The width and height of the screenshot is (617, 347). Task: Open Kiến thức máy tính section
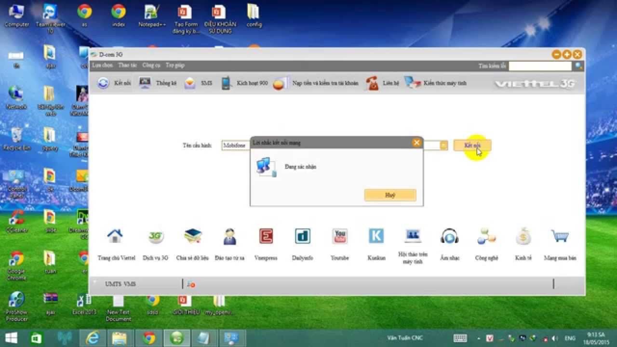point(435,83)
